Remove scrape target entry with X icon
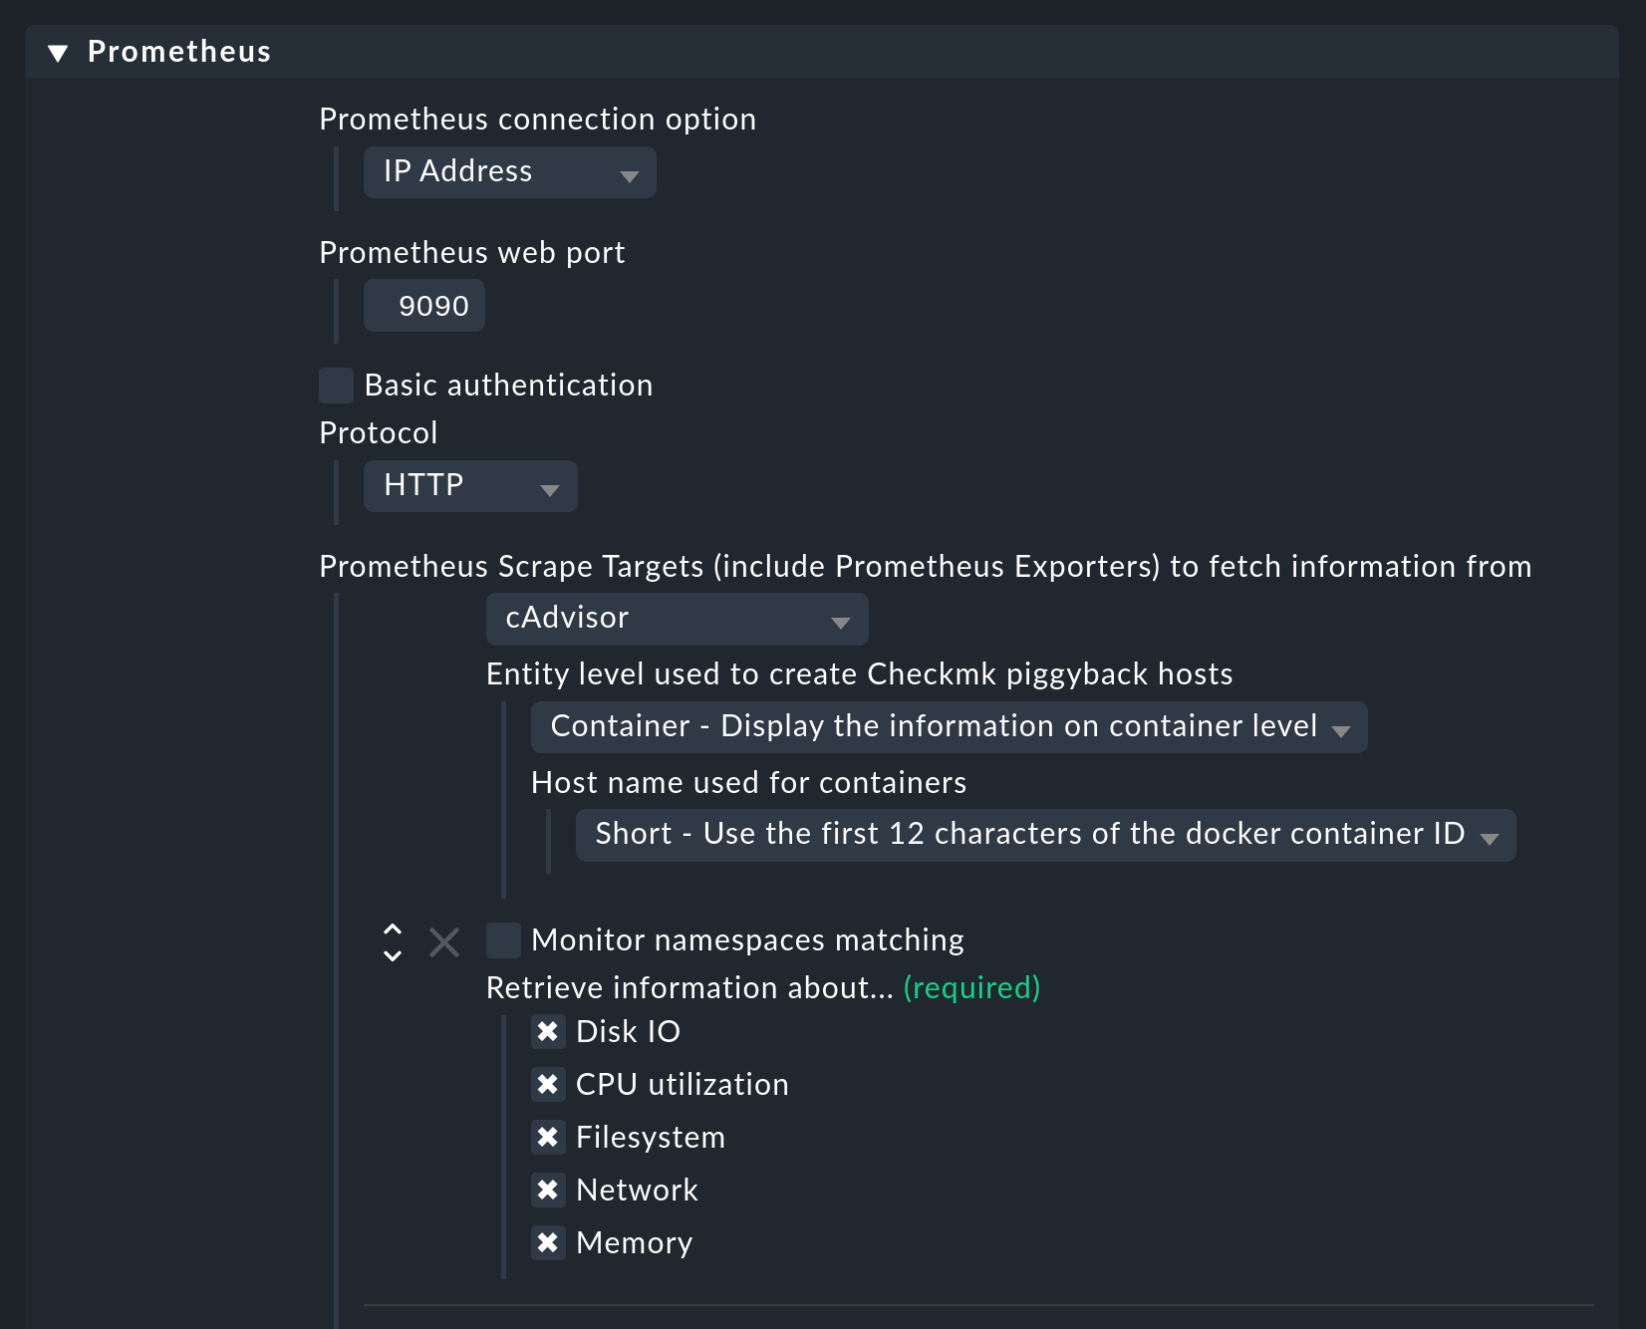 [444, 941]
